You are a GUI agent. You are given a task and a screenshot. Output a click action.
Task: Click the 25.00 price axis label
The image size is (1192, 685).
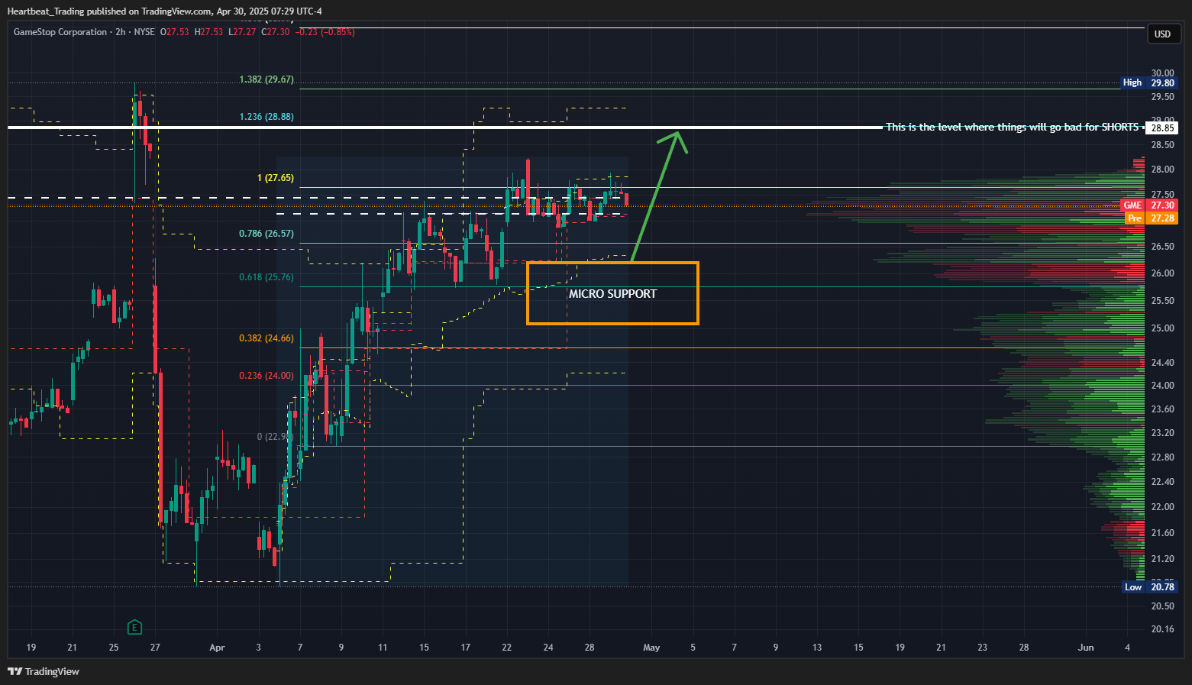1163,328
